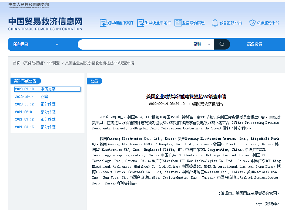Click the 中国贸易救济信息网 site logo
Viewport: 285px width, 210px height.
point(45,24)
